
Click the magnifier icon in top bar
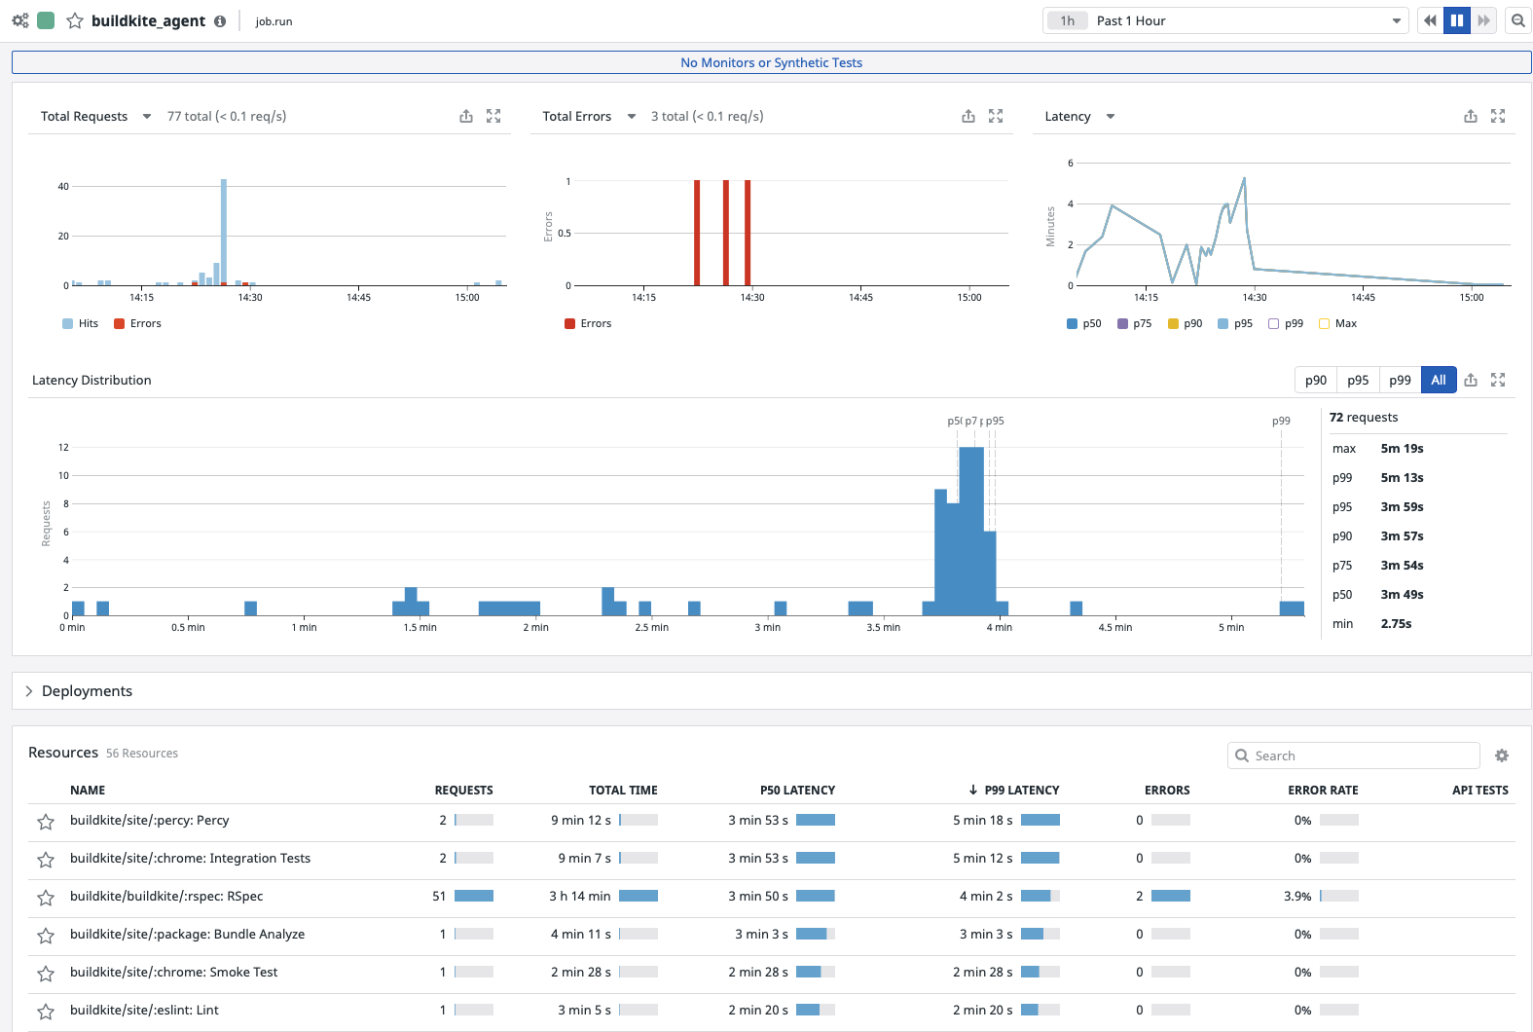(1517, 20)
